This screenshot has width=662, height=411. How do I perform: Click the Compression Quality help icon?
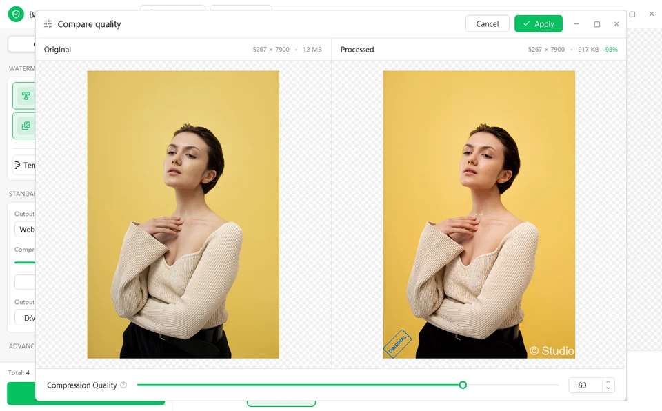(123, 385)
